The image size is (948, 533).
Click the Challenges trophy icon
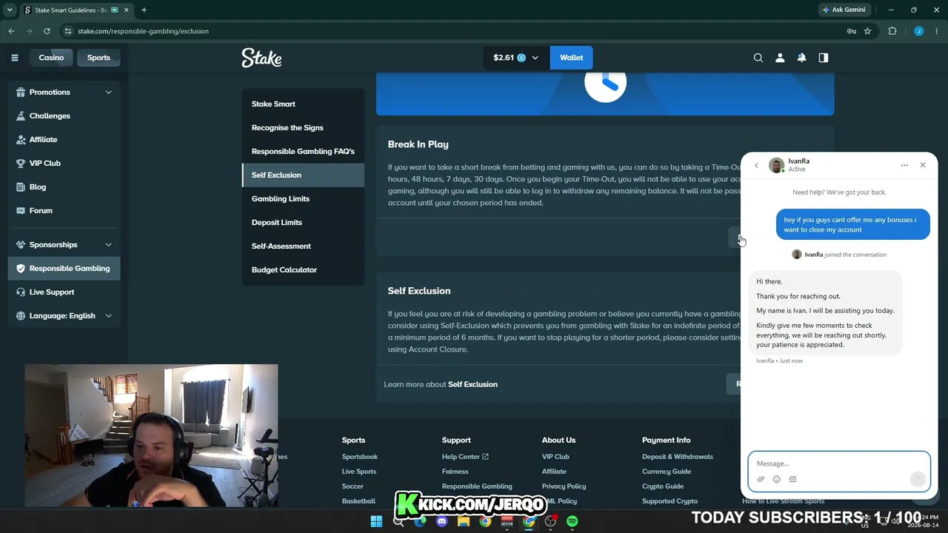pos(20,115)
